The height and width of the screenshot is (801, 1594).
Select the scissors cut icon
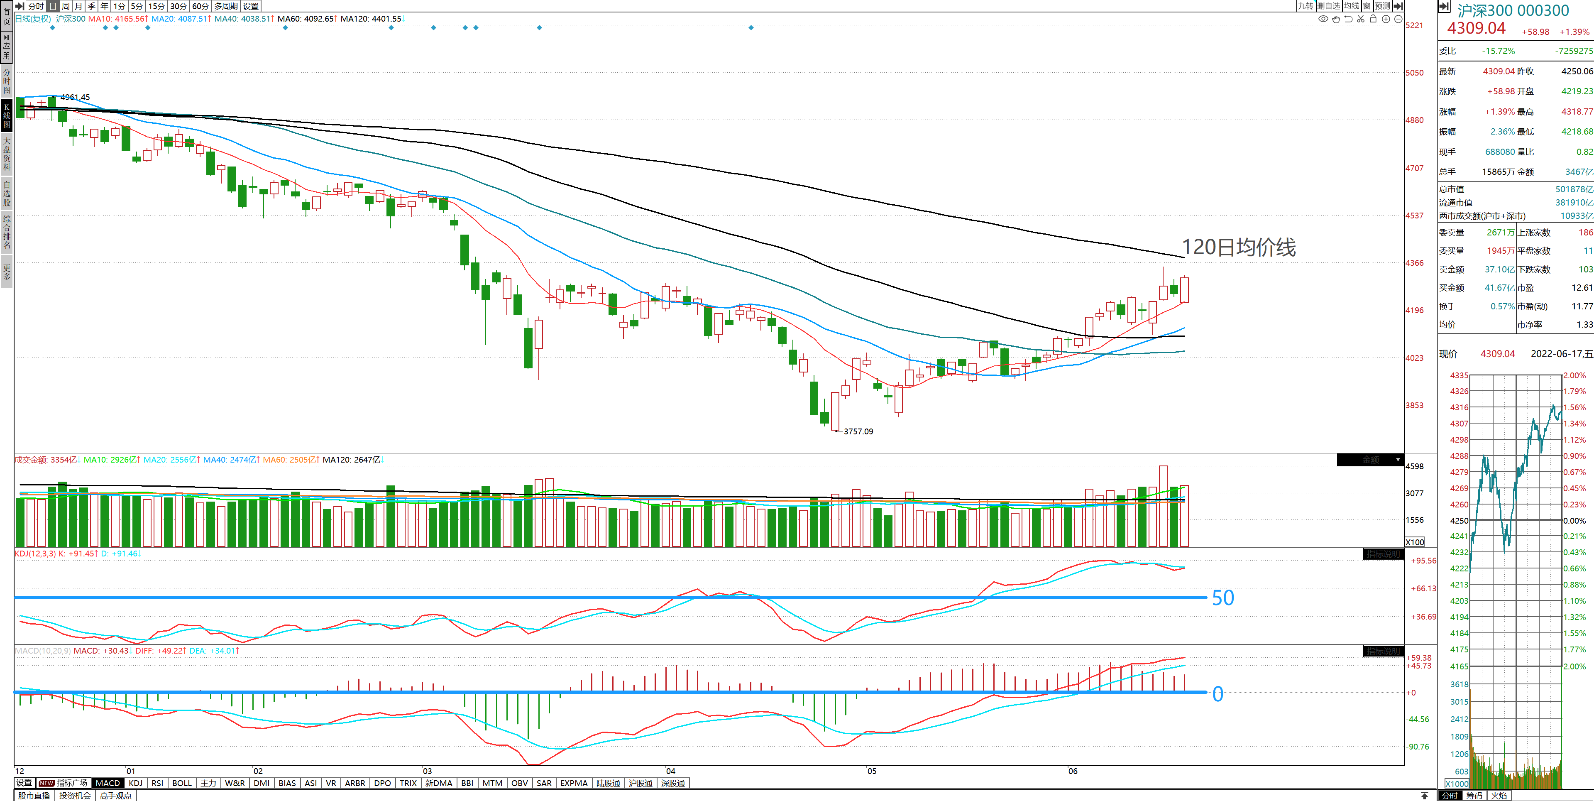(1361, 19)
